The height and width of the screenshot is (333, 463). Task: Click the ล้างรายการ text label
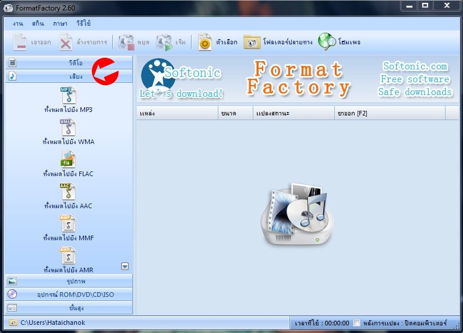click(92, 42)
